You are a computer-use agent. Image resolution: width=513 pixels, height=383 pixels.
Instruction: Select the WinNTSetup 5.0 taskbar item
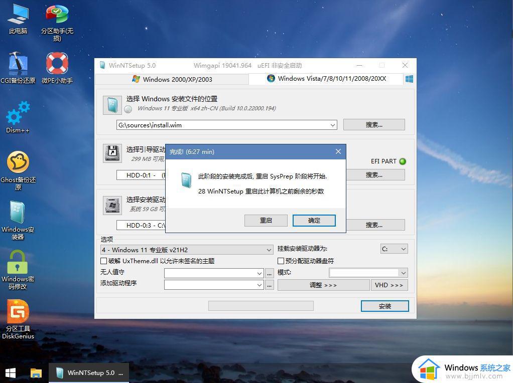pyautogui.click(x=89, y=373)
